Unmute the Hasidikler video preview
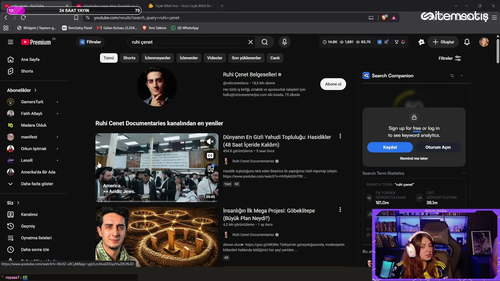500x281 pixels. (x=210, y=141)
